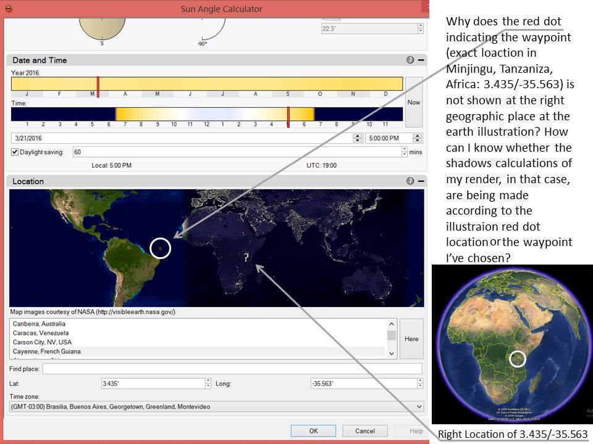The image size is (593, 444).
Task: Click the Altitude value field 22.3
Action: pyautogui.click(x=369, y=28)
